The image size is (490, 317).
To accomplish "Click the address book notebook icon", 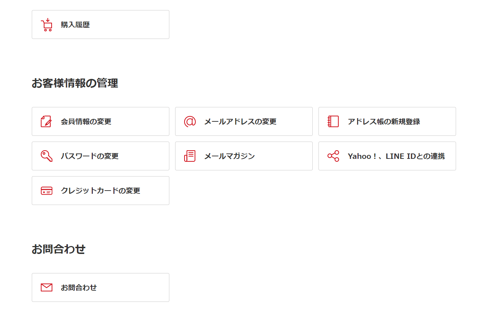I will pos(333,121).
